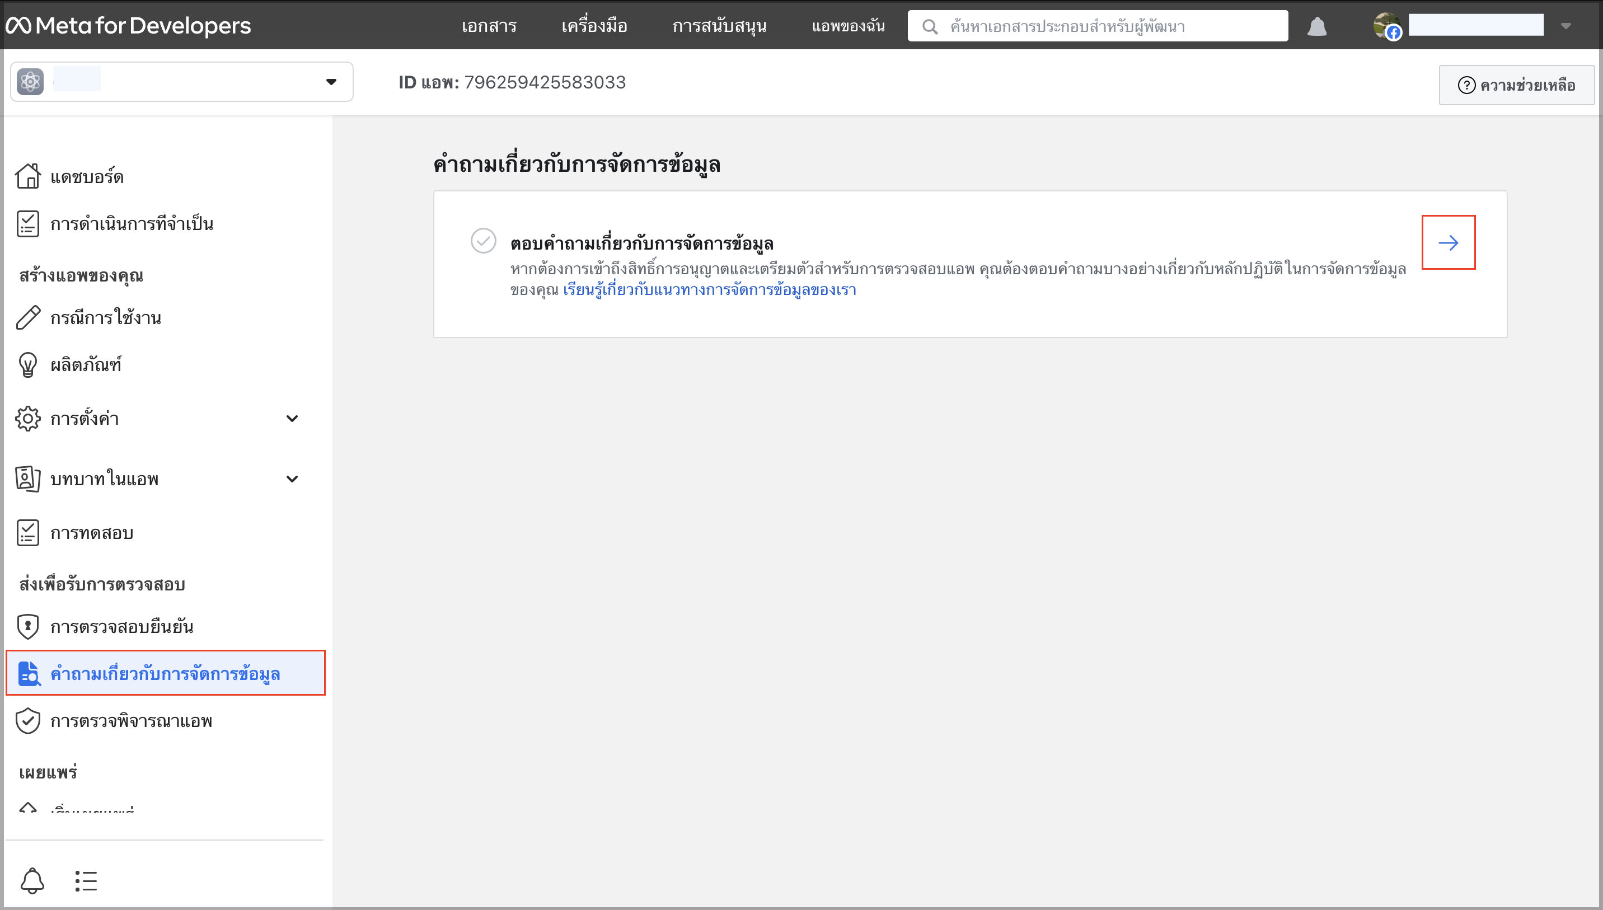Click the bottom sidebar bell icon
Viewport: 1603px width, 910px height.
[x=32, y=881]
